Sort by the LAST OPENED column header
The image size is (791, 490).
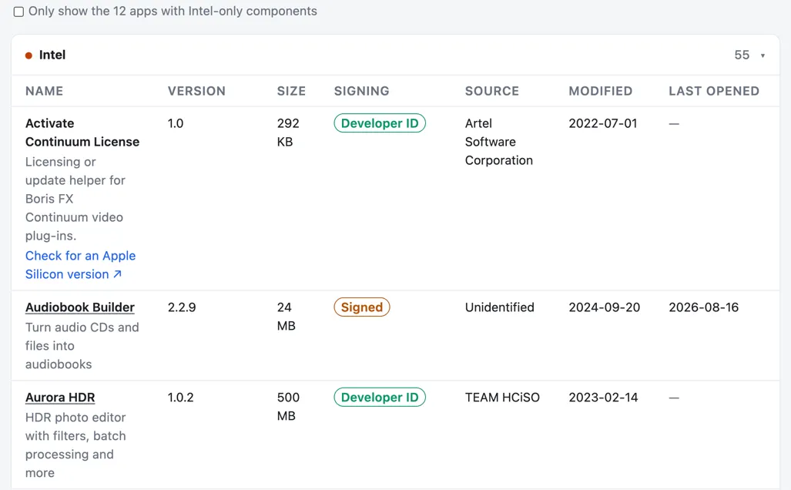pyautogui.click(x=714, y=91)
